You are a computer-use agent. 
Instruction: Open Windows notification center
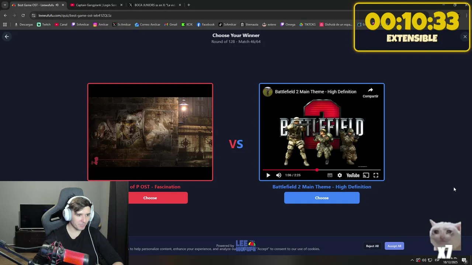coord(464,260)
